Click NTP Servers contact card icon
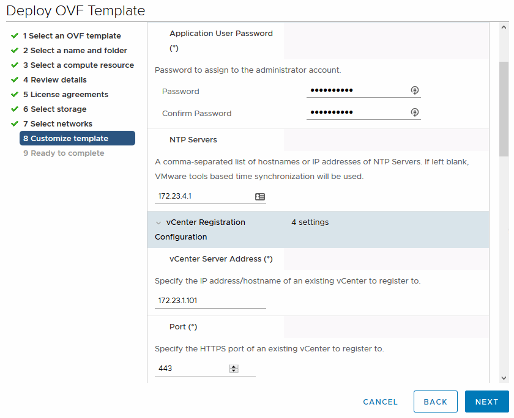 (260, 197)
